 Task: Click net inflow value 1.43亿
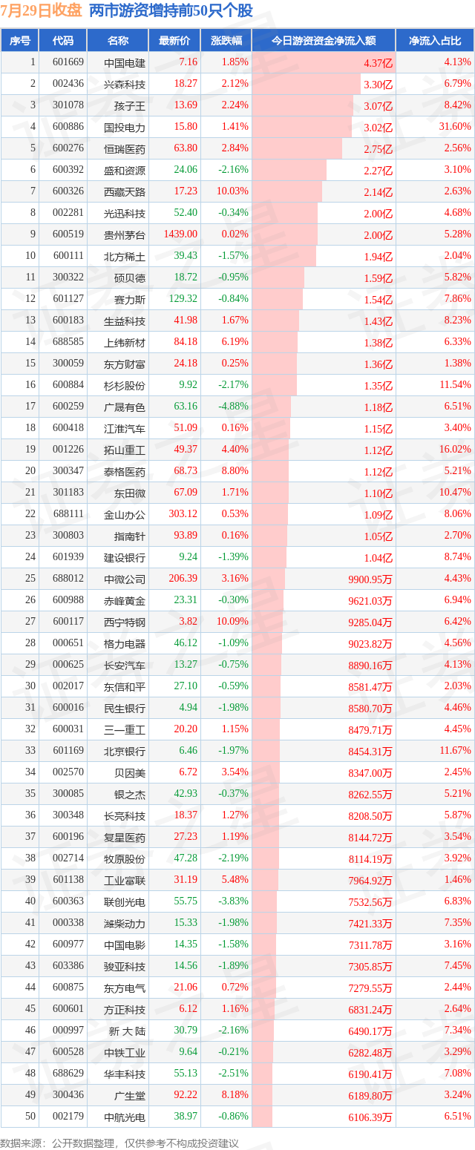[x=378, y=321]
